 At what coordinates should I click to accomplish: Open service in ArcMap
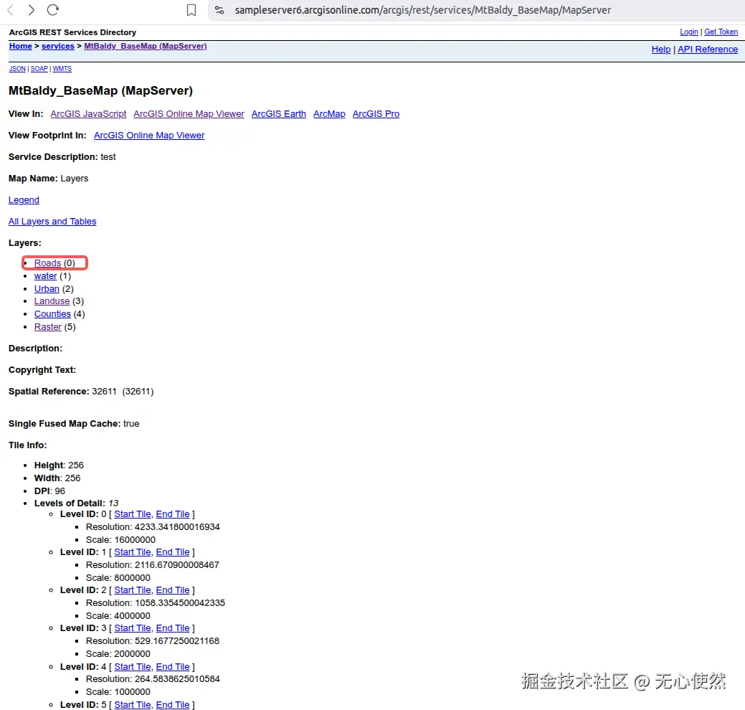pos(329,114)
